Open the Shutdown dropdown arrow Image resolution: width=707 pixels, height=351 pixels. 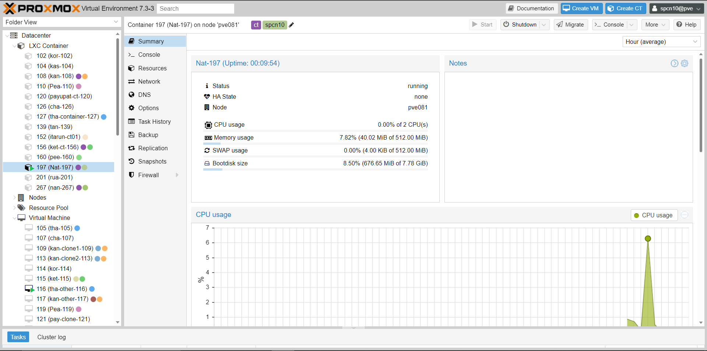pos(544,25)
